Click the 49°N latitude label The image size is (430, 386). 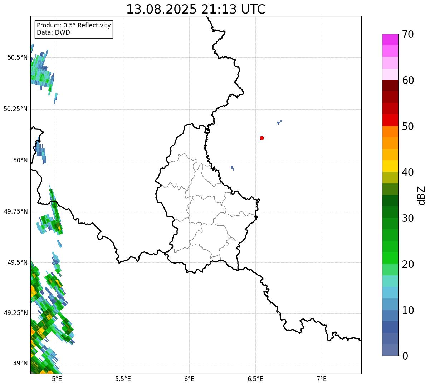(x=20, y=364)
